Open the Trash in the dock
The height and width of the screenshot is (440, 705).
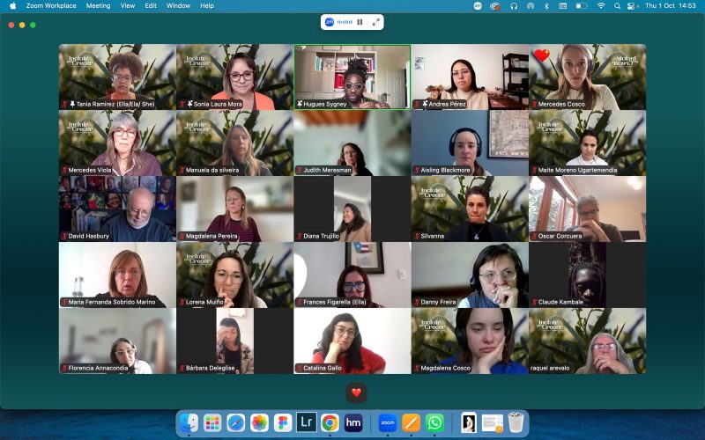pos(516,422)
